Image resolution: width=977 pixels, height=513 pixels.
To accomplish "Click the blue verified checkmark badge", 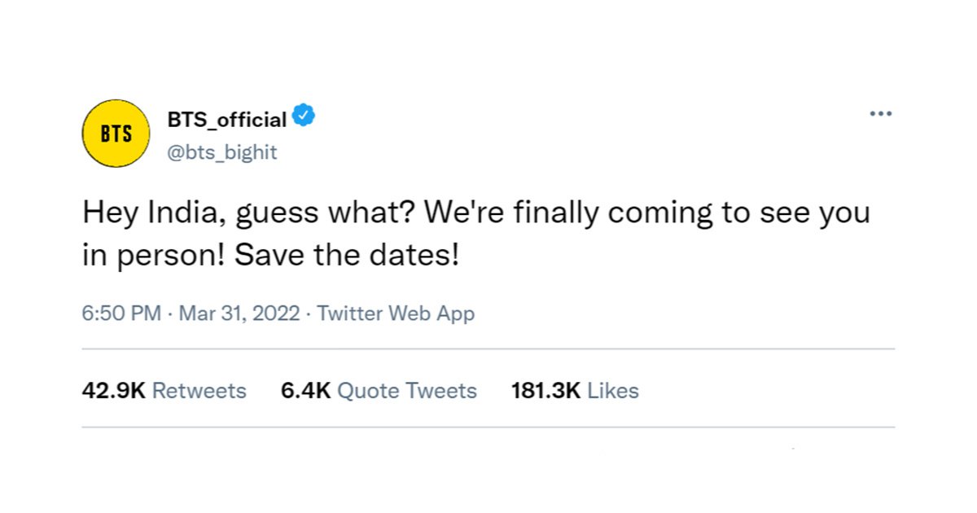I will tap(304, 117).
